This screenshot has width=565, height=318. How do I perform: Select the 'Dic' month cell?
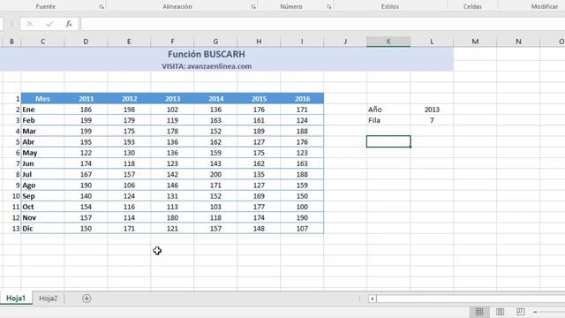pyautogui.click(x=42, y=229)
